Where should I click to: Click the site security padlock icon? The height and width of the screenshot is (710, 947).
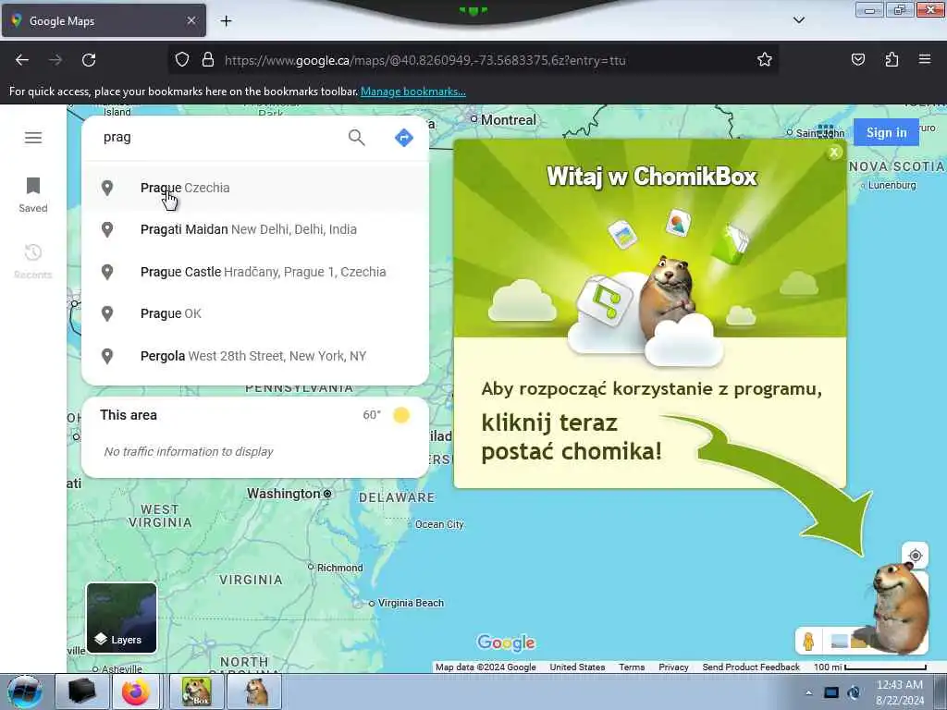pyautogui.click(x=208, y=60)
